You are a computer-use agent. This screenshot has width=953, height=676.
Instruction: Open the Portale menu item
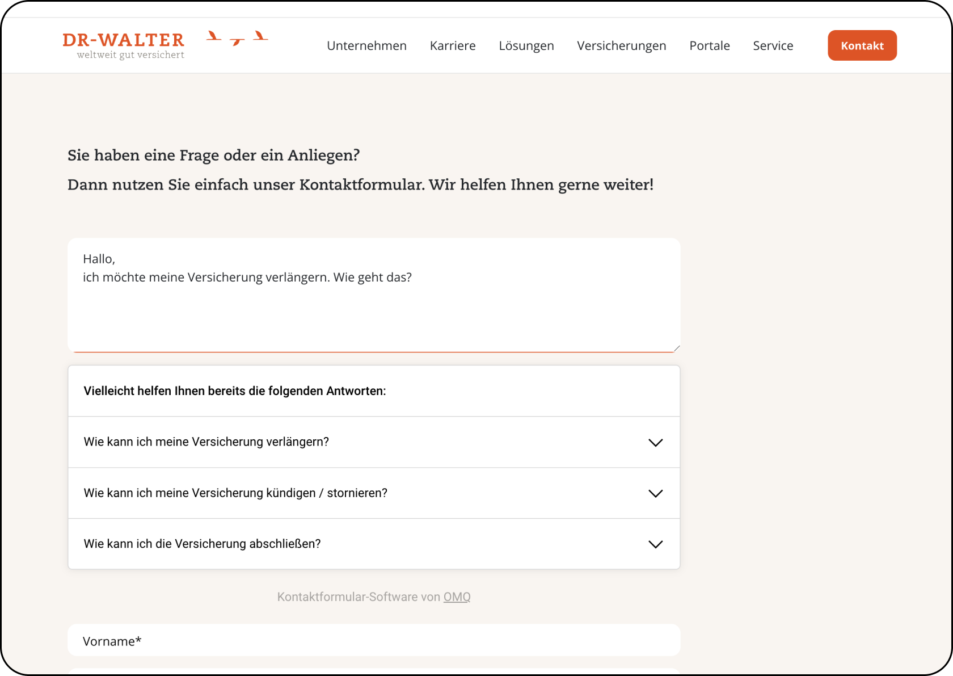click(x=709, y=45)
